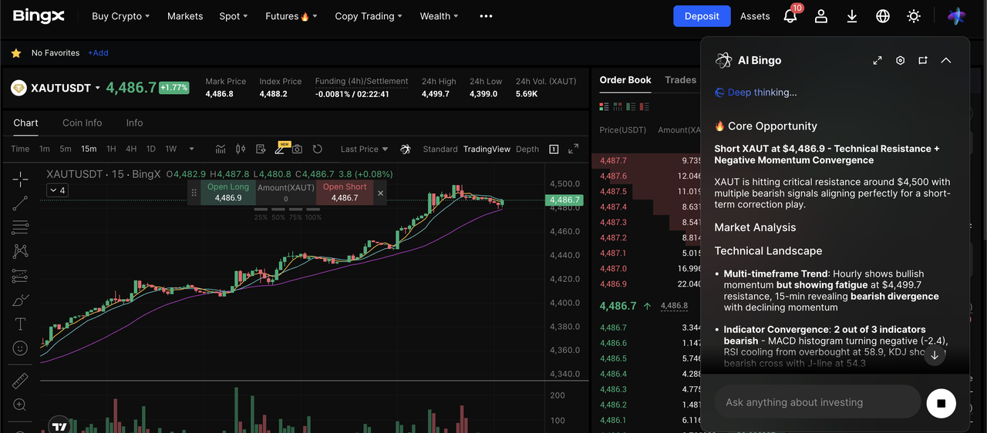
Task: Click the blue Deposit button
Action: coord(702,16)
